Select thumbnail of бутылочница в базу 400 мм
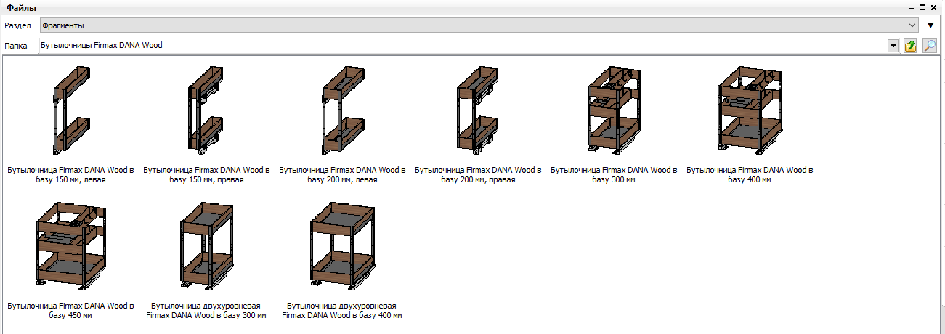Viewport: 945px width, 334px height. [750, 110]
